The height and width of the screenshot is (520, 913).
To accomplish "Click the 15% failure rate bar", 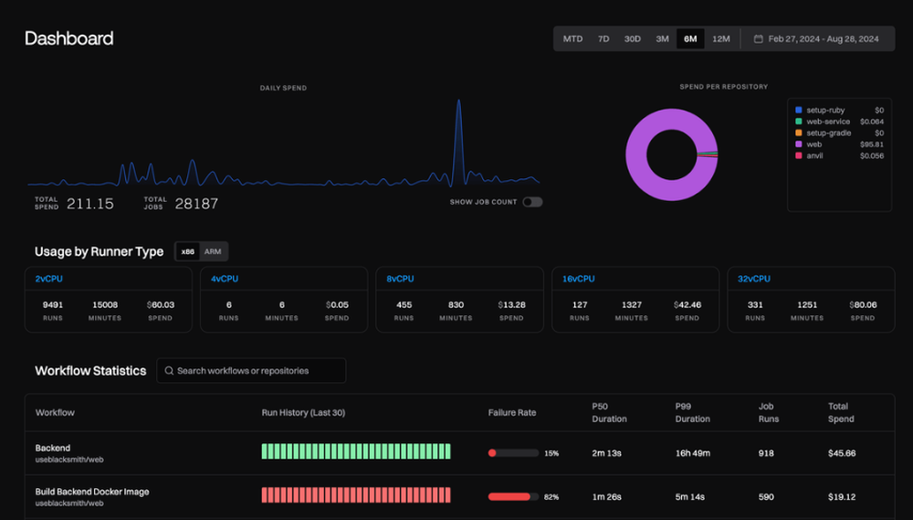I will (513, 453).
